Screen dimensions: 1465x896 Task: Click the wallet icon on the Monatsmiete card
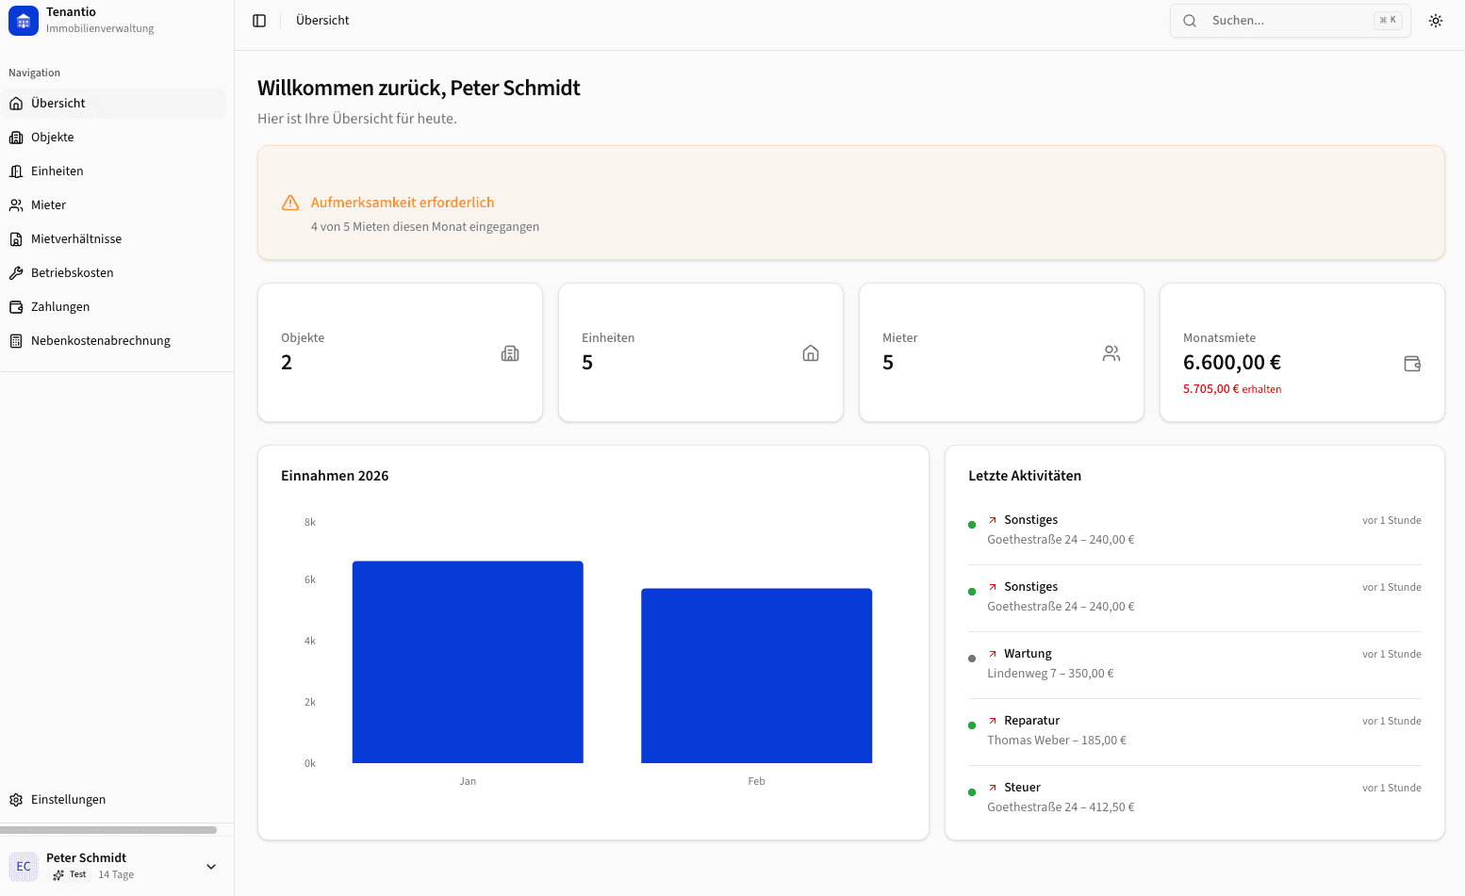click(x=1411, y=363)
